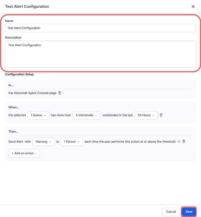Click the eye icon in Then section
The width and height of the screenshot is (201, 217).
pos(179,142)
